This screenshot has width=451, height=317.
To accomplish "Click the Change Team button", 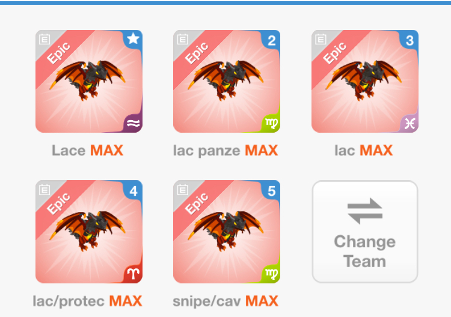I will click(x=365, y=232).
